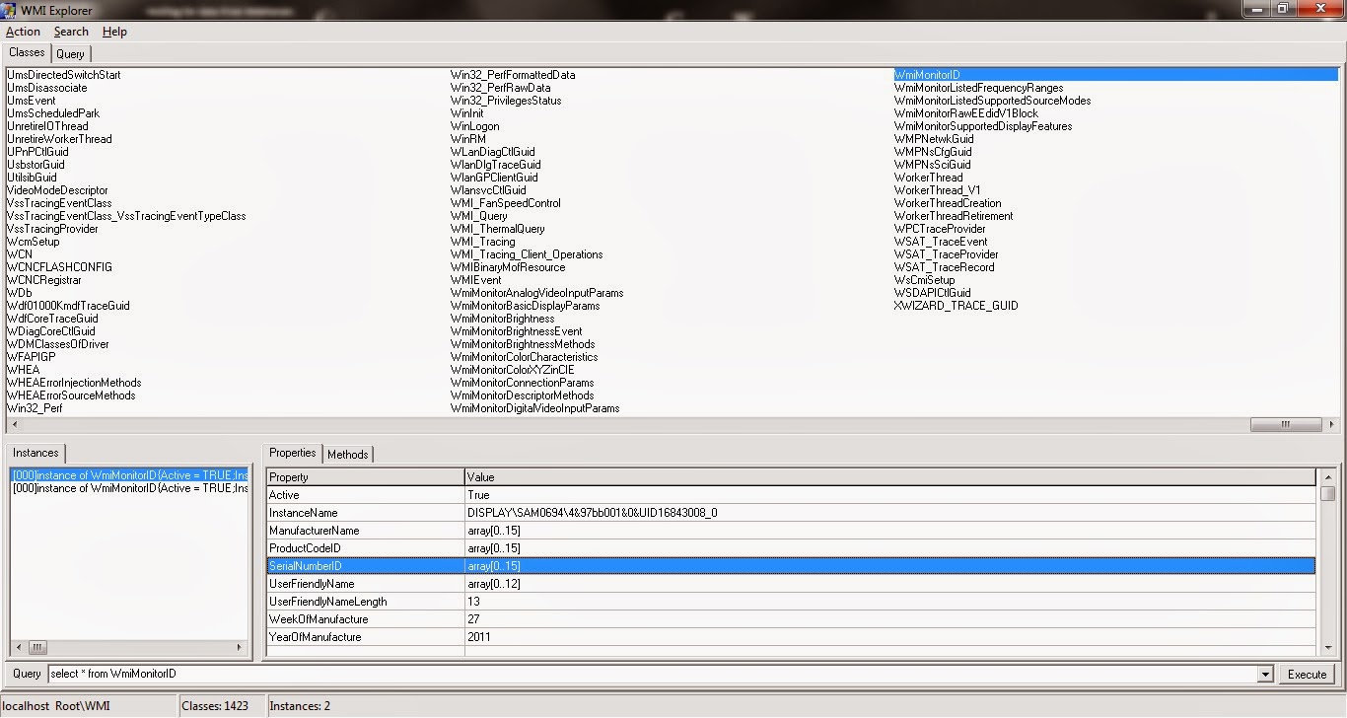Viewport: 1347px width, 718px height.
Task: Select the WPCTraceProvider class
Action: click(940, 229)
